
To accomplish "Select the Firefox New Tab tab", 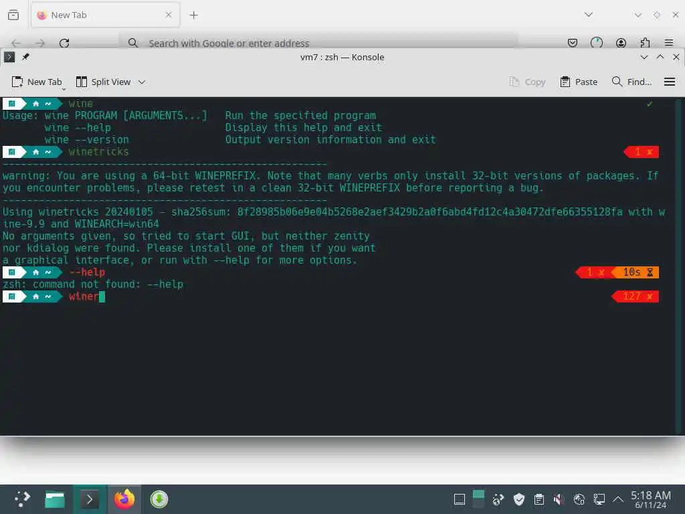I will [105, 15].
